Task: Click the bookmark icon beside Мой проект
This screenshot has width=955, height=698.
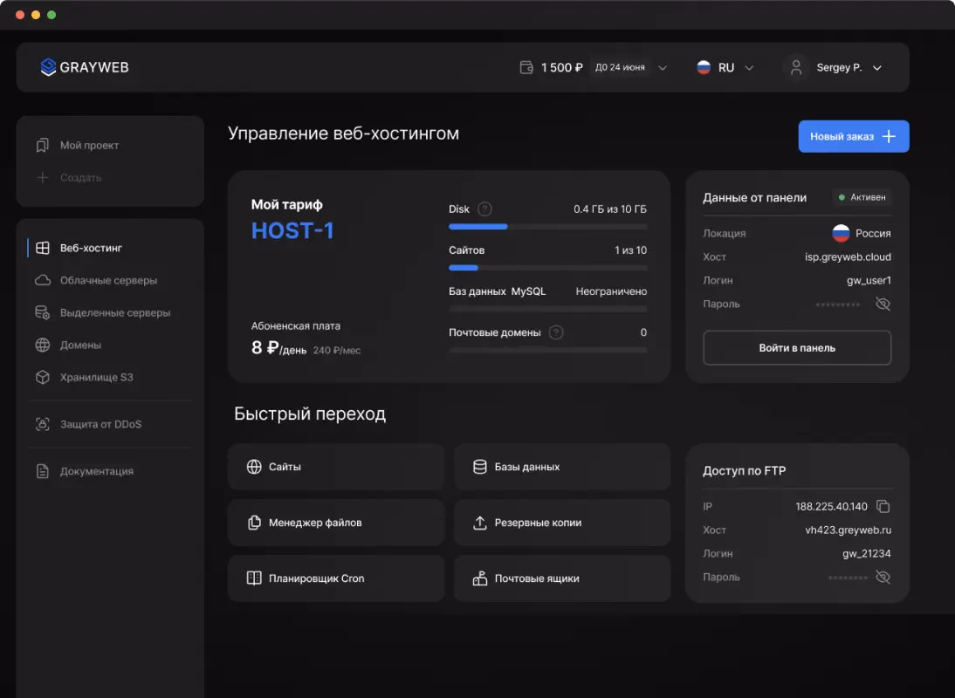Action: tap(43, 146)
